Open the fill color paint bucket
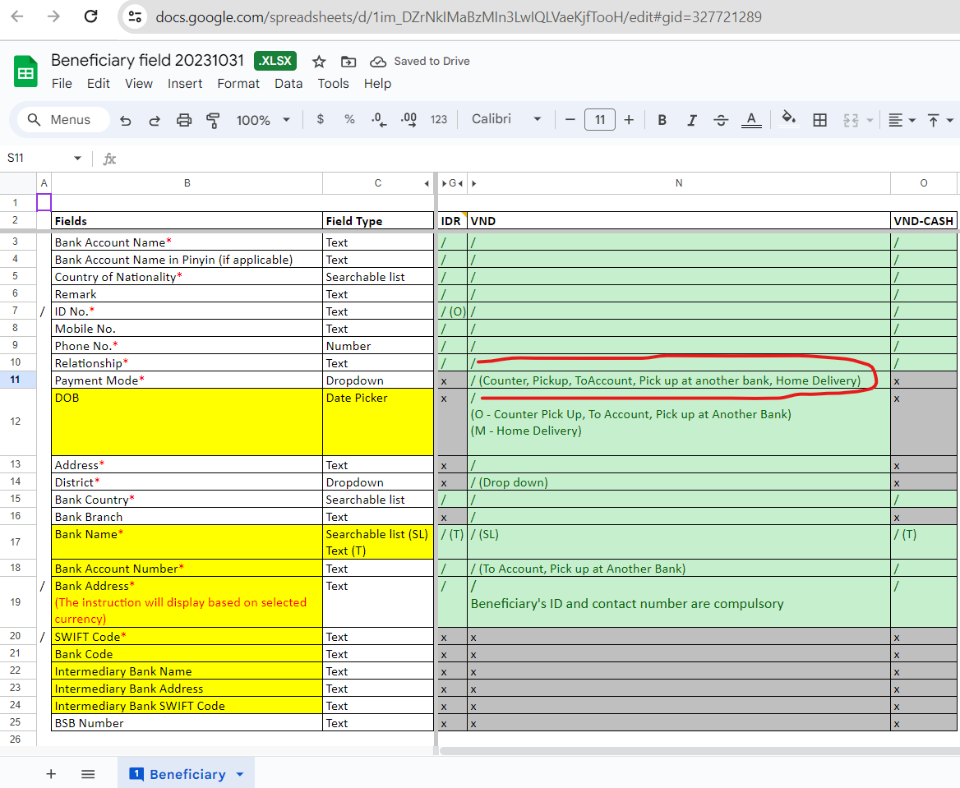The width and height of the screenshot is (960, 788). click(788, 120)
